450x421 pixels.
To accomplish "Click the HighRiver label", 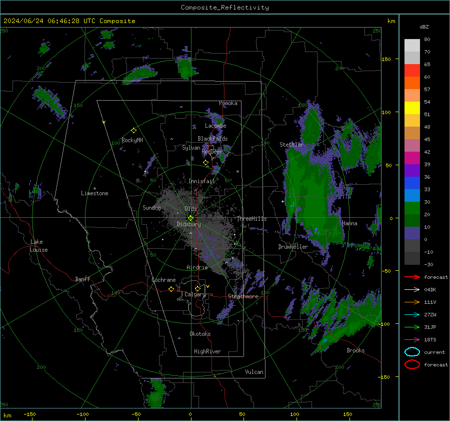I will 207,351.
